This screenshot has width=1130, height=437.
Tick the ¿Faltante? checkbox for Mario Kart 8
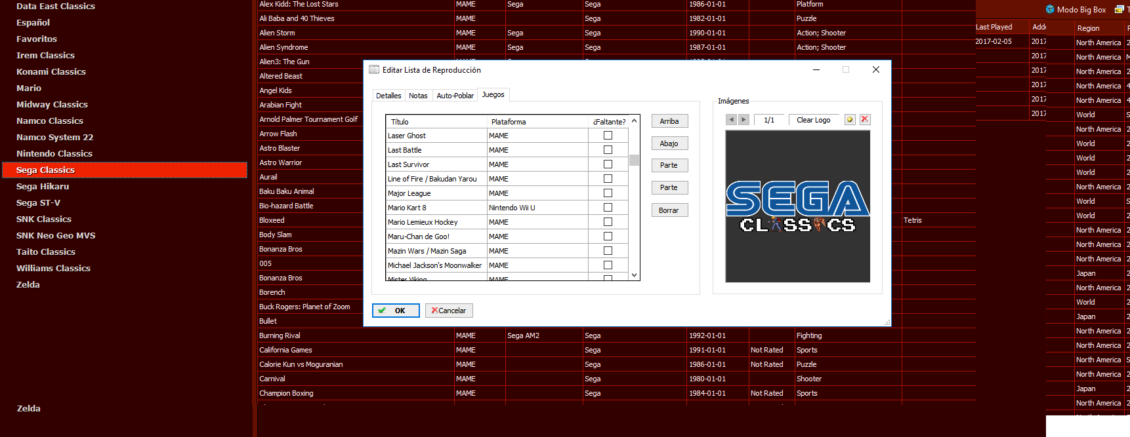pos(608,208)
